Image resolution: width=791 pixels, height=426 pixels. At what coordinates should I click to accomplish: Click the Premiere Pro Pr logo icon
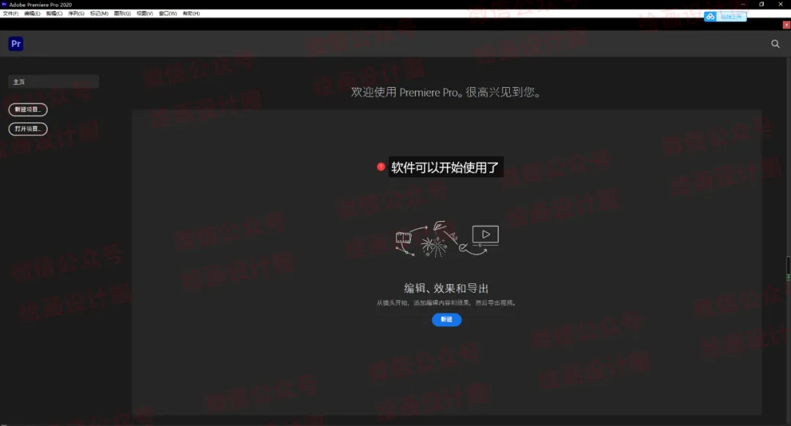click(x=15, y=44)
